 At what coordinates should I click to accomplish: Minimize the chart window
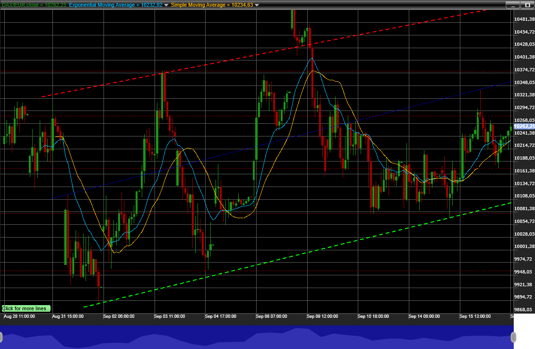click(513, 5)
